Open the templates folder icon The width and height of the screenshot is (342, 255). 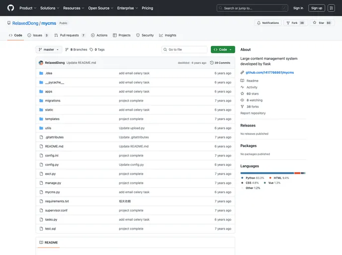41,119
